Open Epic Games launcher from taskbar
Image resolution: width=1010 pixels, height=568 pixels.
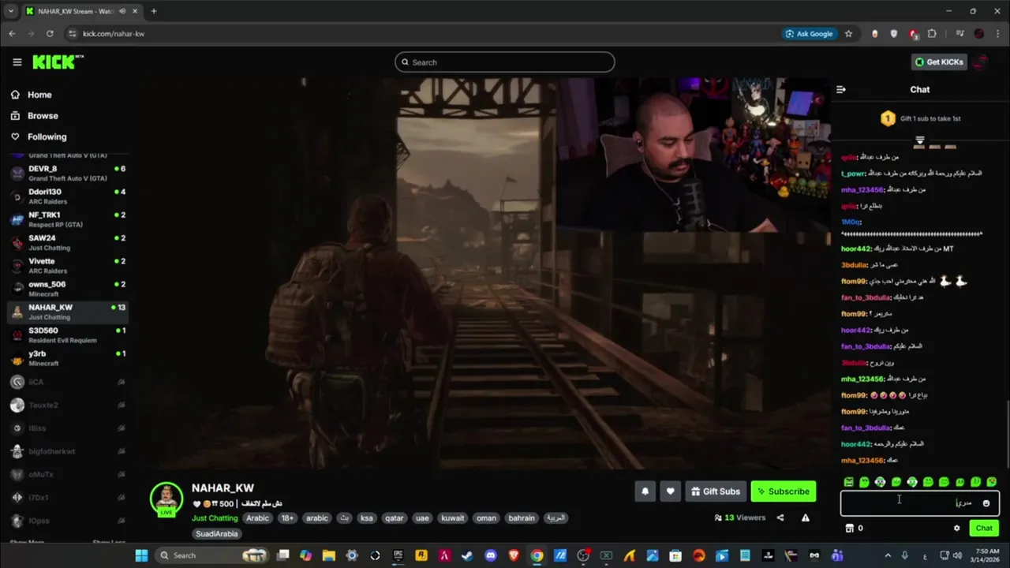click(x=398, y=555)
